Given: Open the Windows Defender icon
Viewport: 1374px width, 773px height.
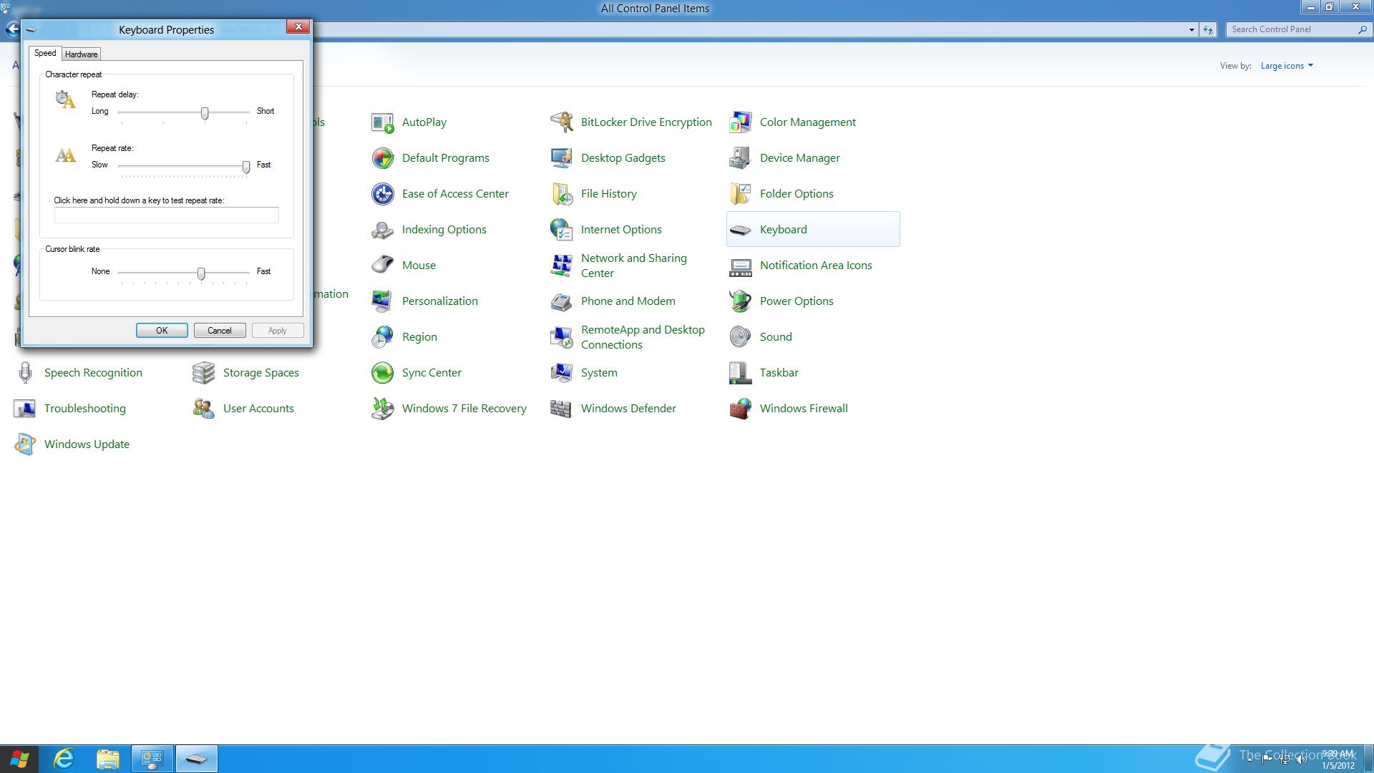Looking at the screenshot, I should [562, 409].
